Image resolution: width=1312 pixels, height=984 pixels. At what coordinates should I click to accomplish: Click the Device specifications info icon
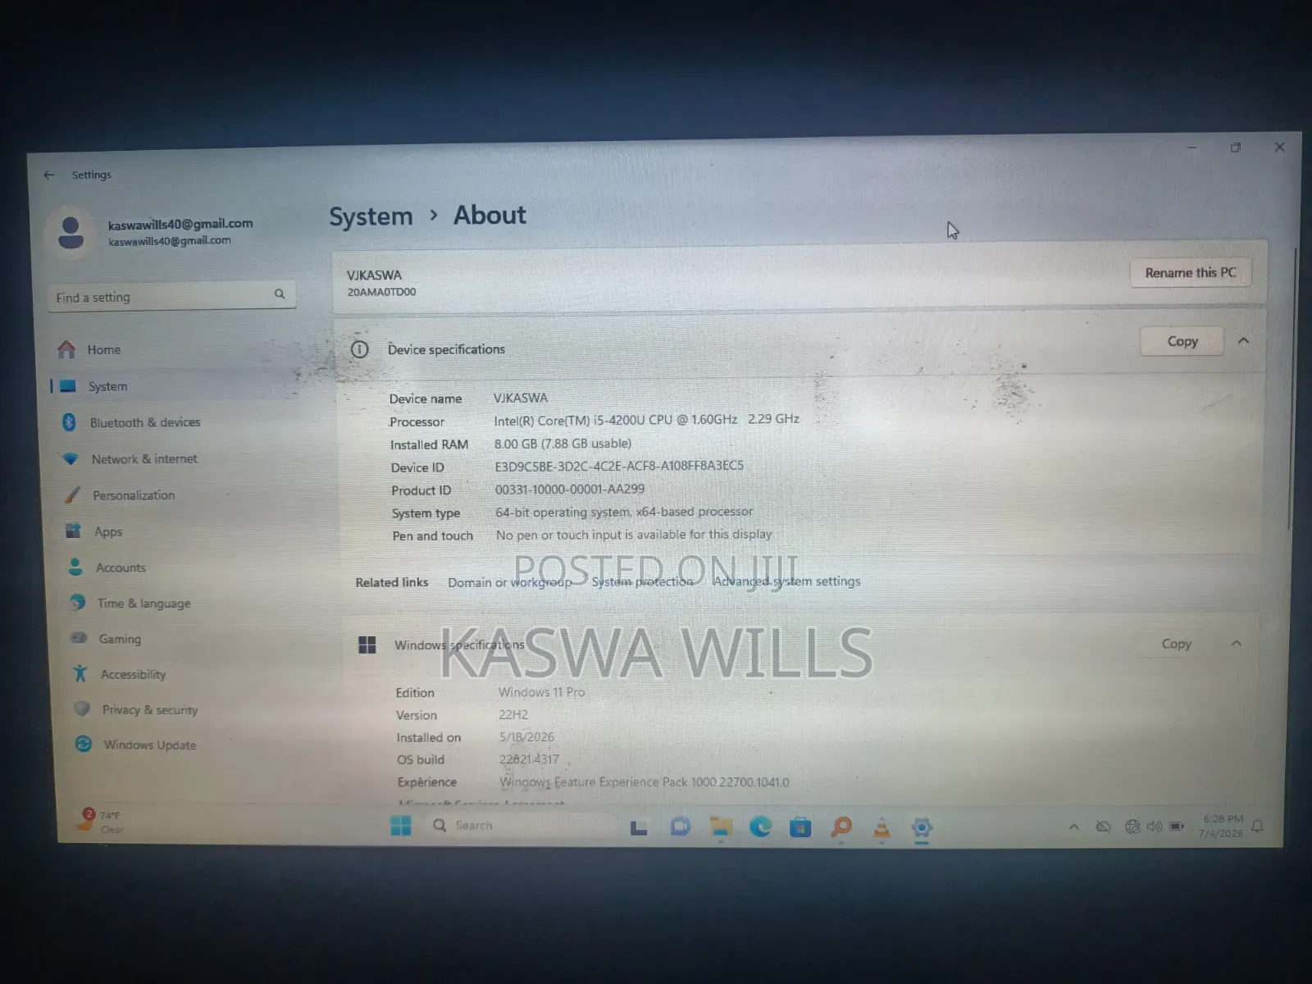coord(359,349)
